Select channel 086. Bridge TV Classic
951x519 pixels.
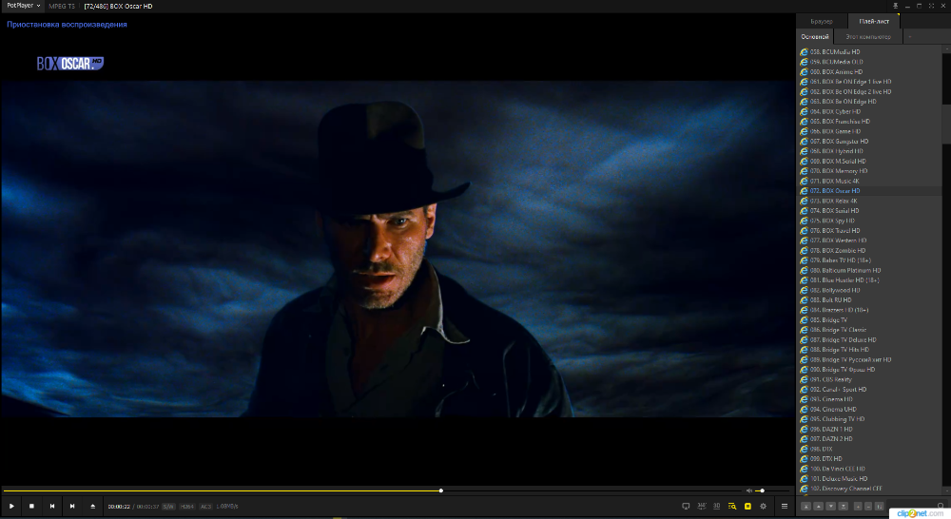click(870, 330)
